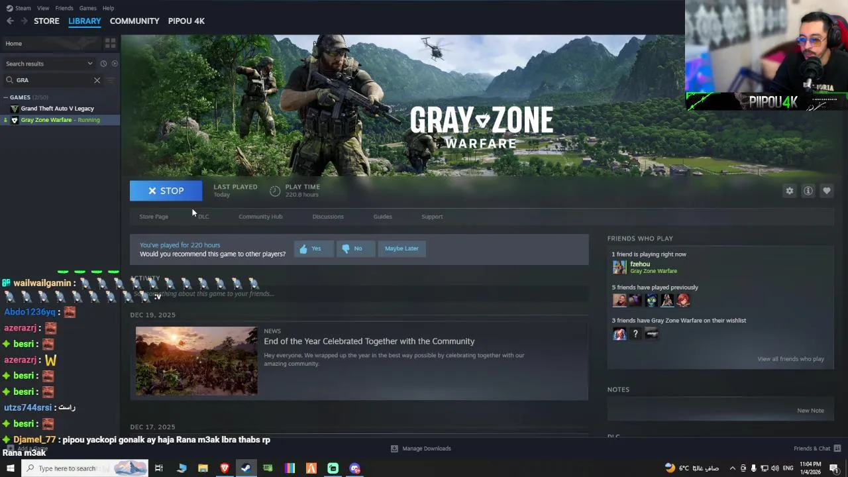The height and width of the screenshot is (477, 848).
Task: Open the View menu
Action: [x=43, y=8]
